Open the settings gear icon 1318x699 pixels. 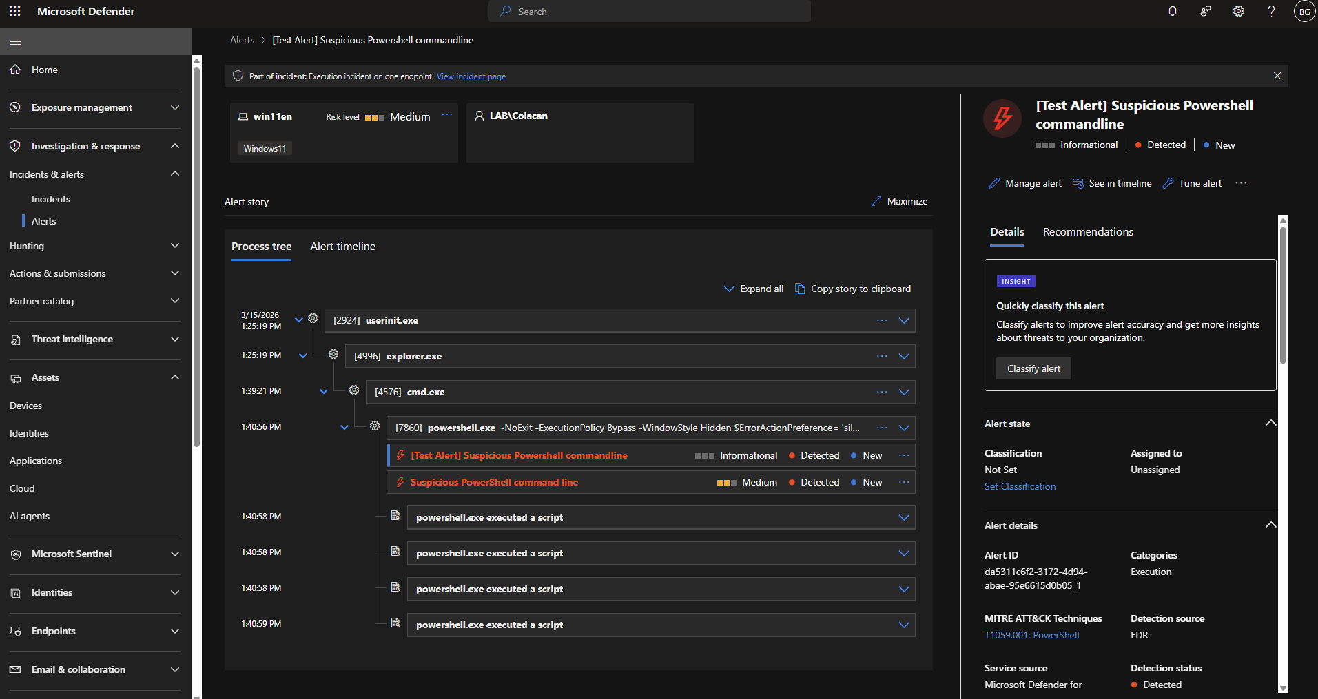(1239, 11)
